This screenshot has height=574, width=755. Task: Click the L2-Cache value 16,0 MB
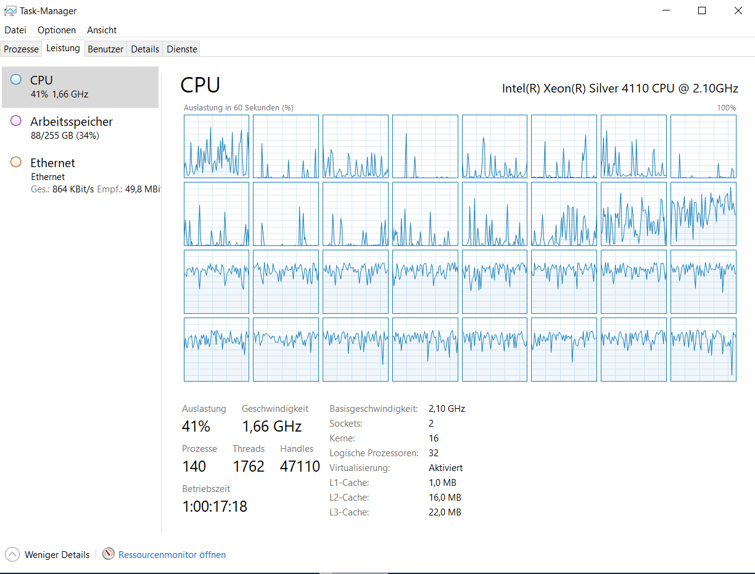point(445,498)
